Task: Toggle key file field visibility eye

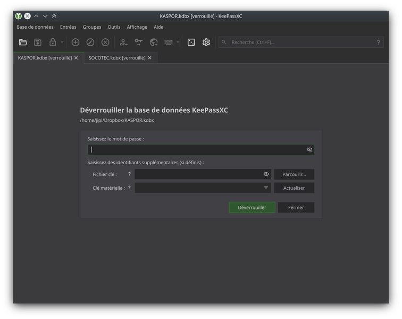Action: (266, 174)
